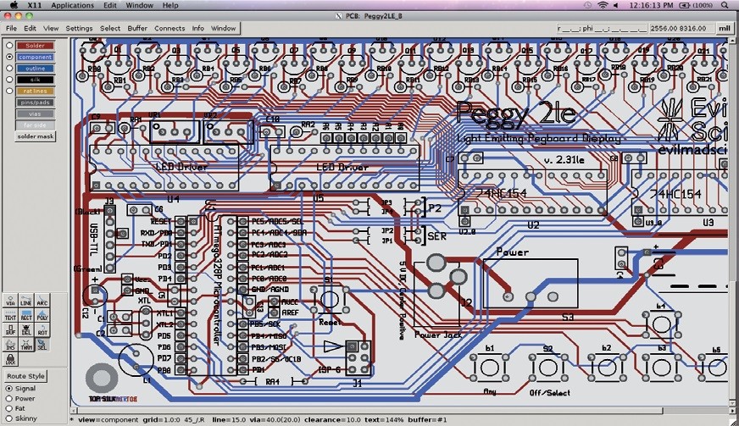Open the Info menu
Viewport: 739px width, 426px height.
click(x=198, y=28)
